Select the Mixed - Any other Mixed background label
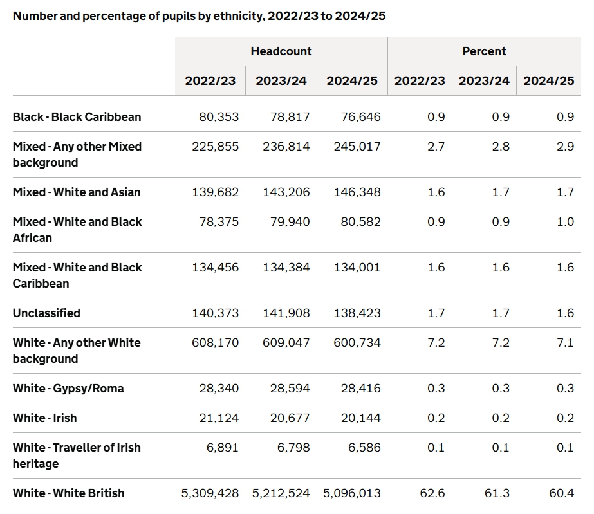594x514 pixels. [x=77, y=154]
